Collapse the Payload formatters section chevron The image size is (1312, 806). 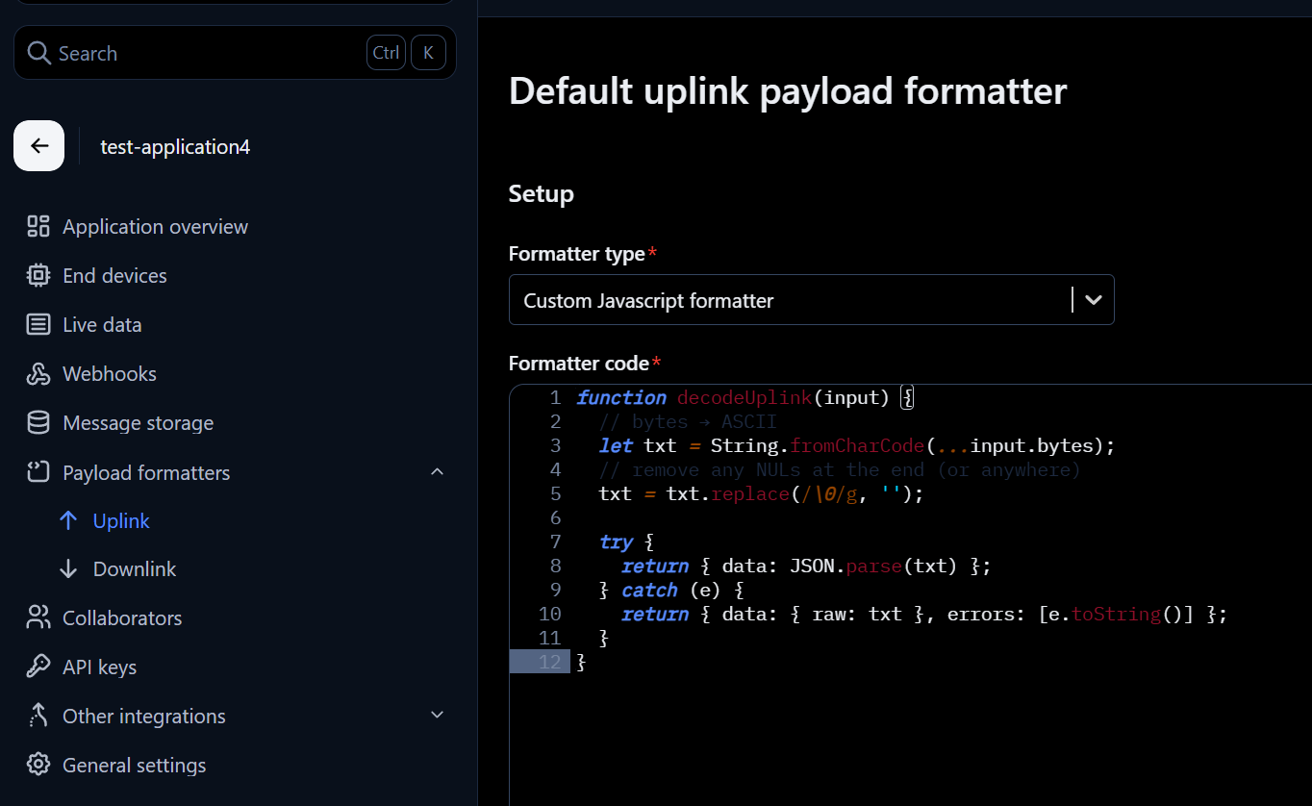coord(437,472)
